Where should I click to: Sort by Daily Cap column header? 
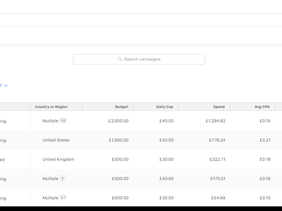click(x=165, y=107)
